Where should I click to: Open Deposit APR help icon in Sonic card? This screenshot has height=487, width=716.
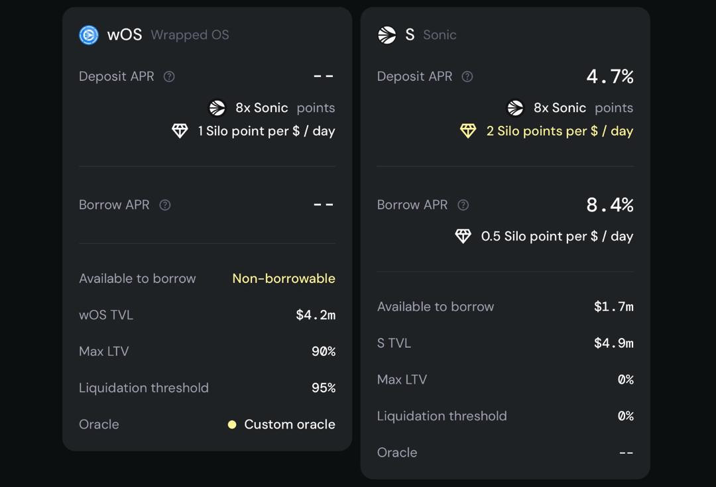[x=467, y=77]
